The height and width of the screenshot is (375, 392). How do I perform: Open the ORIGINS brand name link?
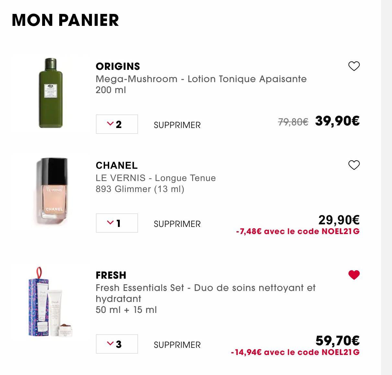click(x=118, y=66)
